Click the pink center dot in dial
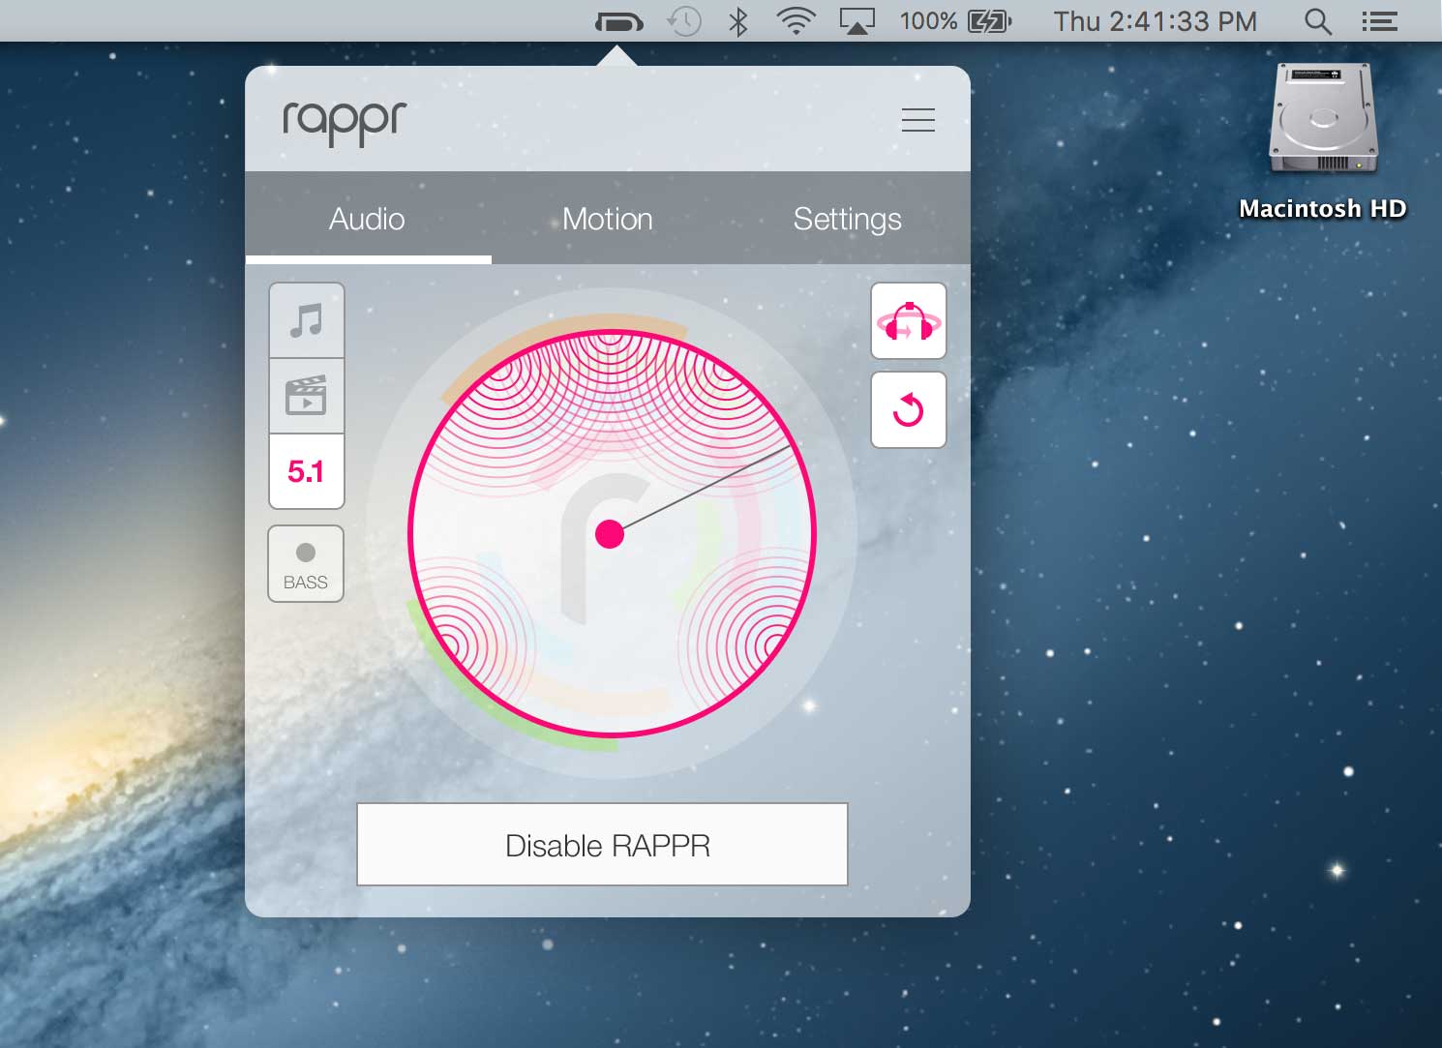Screen dimensions: 1442x1048 pyautogui.click(x=610, y=533)
